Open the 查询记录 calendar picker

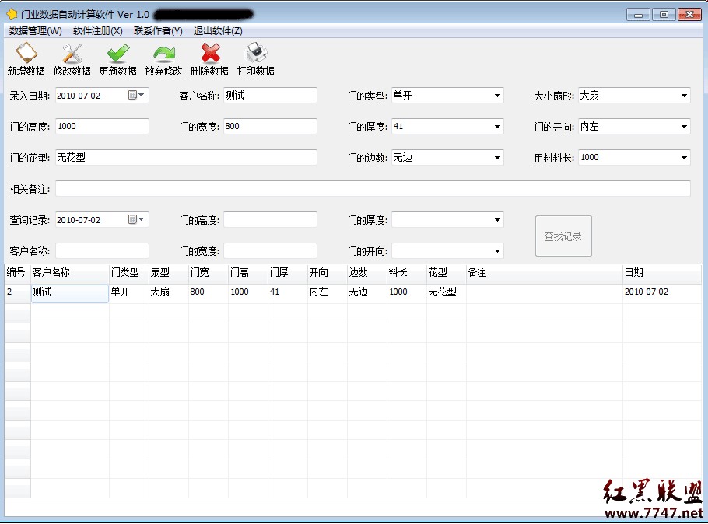click(x=136, y=219)
